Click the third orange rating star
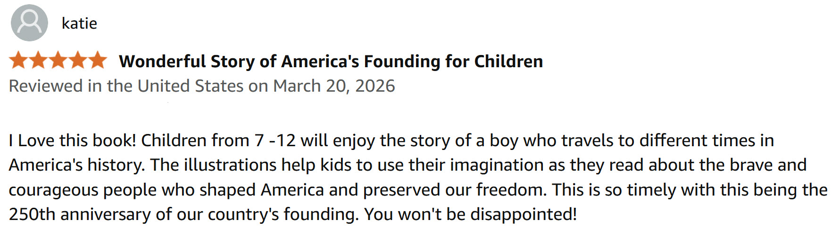The height and width of the screenshot is (228, 840). tap(58, 61)
